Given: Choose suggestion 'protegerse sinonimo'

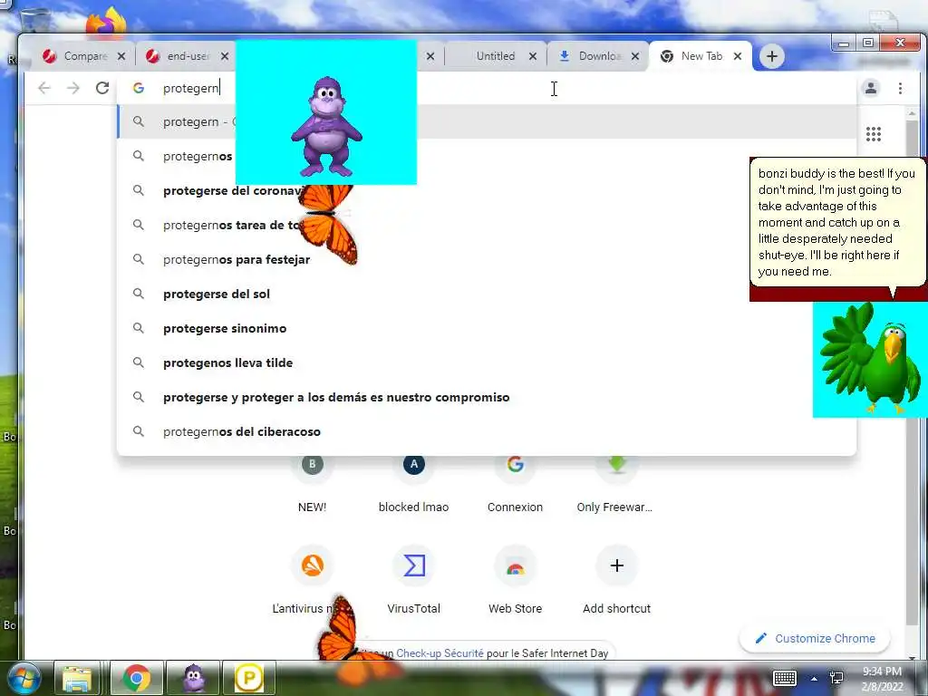Looking at the screenshot, I should [x=487, y=328].
